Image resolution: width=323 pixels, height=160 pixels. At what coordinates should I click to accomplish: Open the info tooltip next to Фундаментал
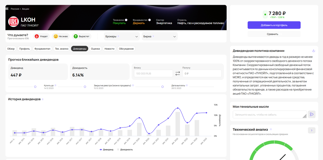click(149, 20)
